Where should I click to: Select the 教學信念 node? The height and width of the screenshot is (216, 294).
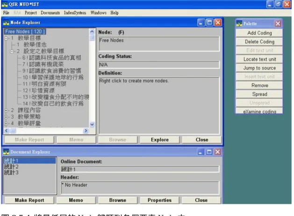click(31, 45)
